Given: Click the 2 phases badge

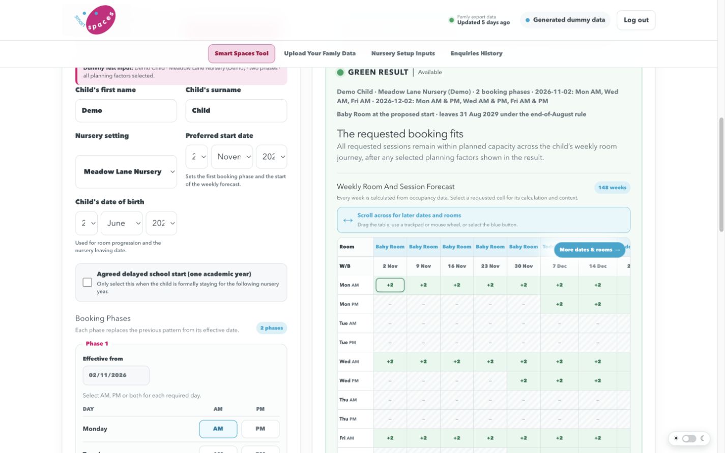Looking at the screenshot, I should point(272,328).
